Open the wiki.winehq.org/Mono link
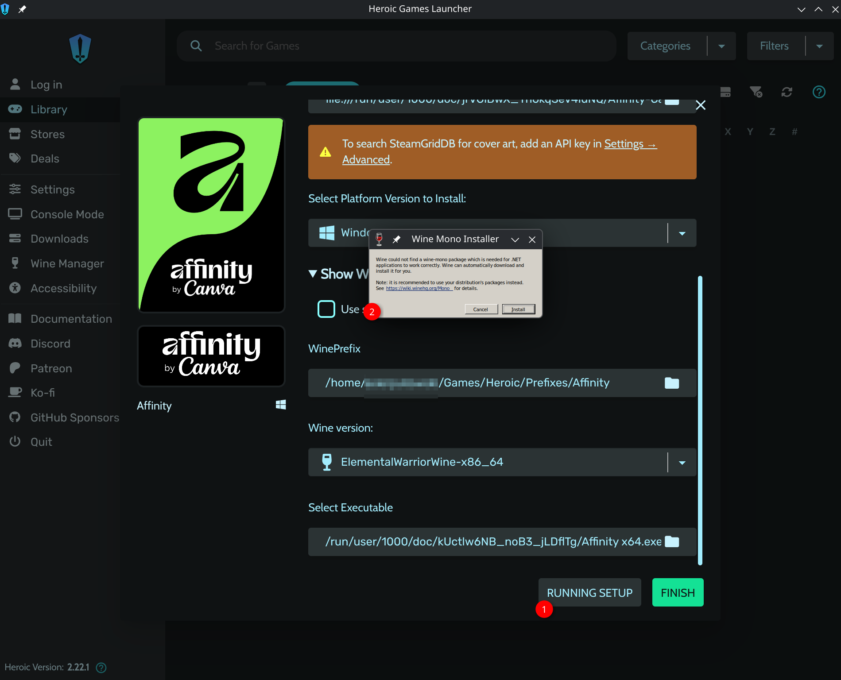The width and height of the screenshot is (841, 680). pos(419,288)
